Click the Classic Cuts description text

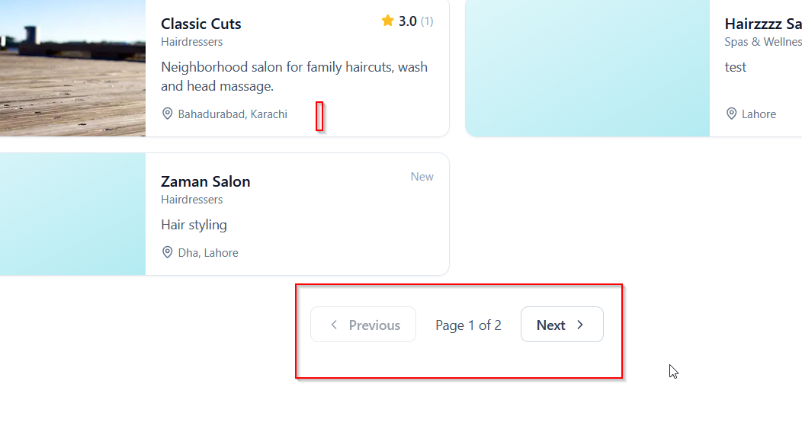(x=294, y=77)
